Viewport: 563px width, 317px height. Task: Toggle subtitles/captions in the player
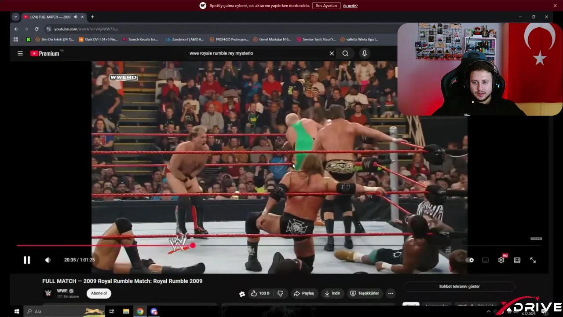486,260
